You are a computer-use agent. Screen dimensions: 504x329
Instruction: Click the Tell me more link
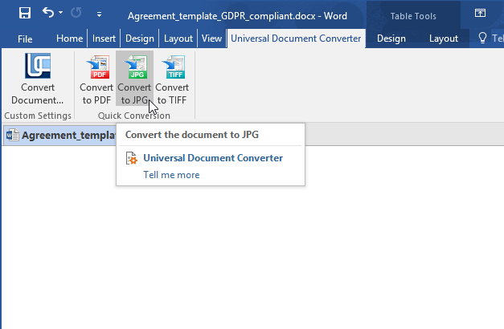[171, 175]
